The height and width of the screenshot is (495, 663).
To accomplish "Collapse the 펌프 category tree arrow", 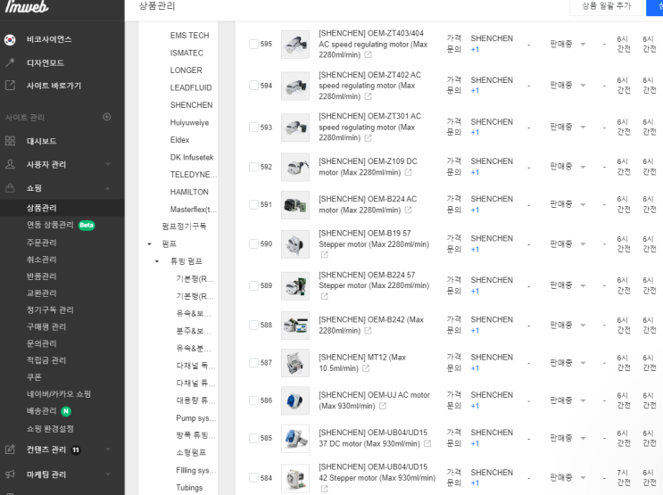I will pyautogui.click(x=149, y=243).
